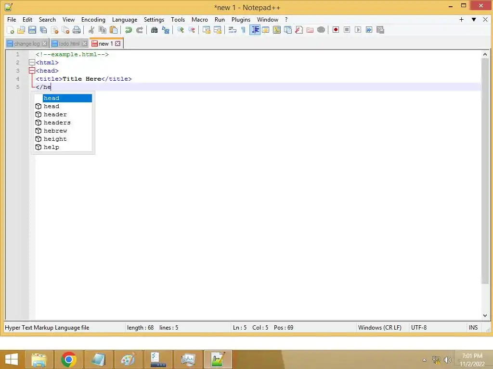Screen dimensions: 493x369
Task: Click the Close All toolbar icon
Action: pos(65,30)
